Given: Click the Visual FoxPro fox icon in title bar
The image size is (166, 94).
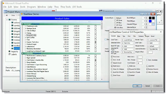Looking at the screenshot, I should (4, 3).
